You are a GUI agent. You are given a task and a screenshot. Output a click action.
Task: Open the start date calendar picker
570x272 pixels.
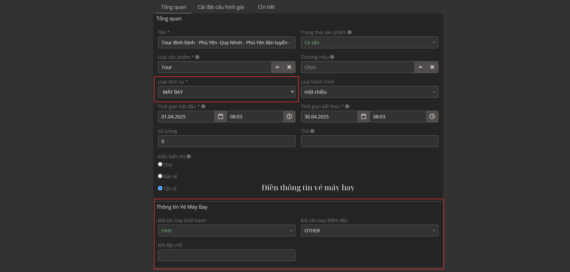(220, 117)
